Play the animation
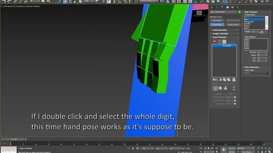The image size is (273, 153). (x=209, y=148)
